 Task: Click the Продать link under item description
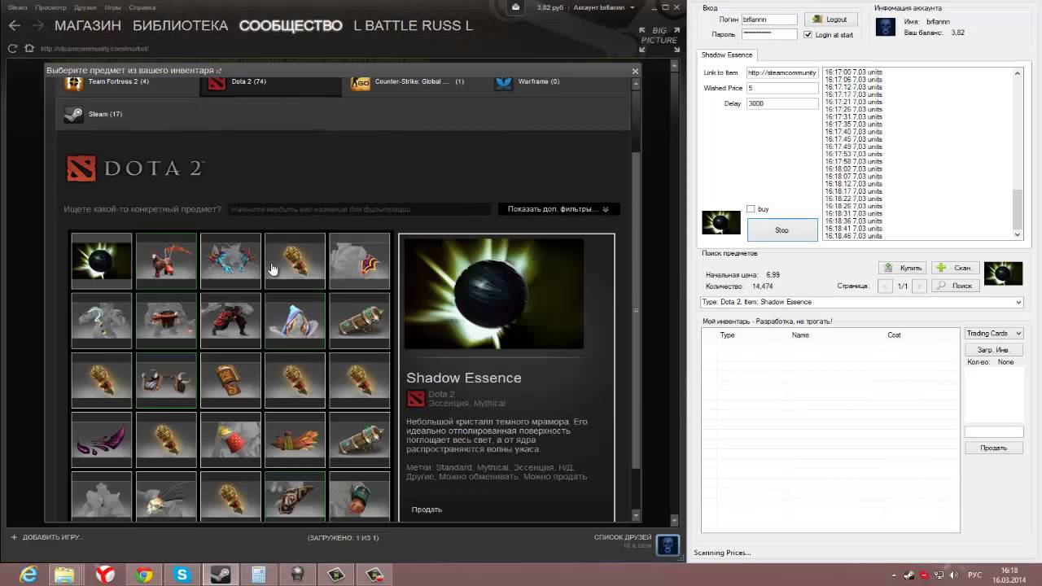[427, 509]
